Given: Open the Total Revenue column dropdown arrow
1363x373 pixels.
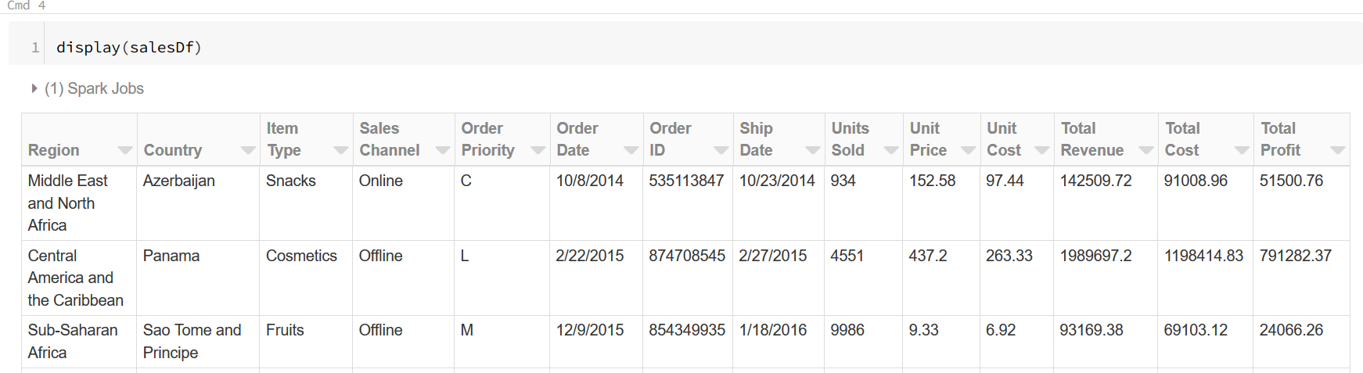Looking at the screenshot, I should (x=1147, y=150).
